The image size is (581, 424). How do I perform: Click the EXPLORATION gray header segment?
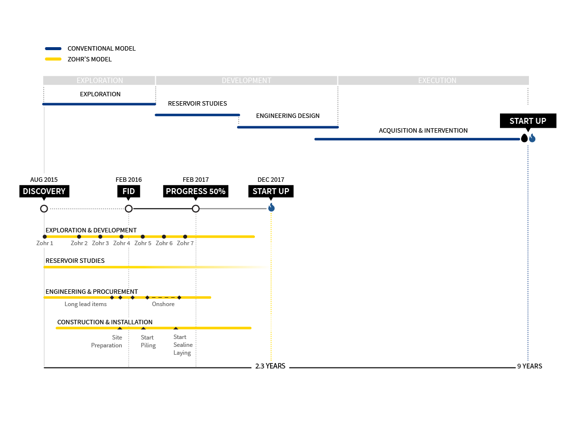pyautogui.click(x=99, y=81)
